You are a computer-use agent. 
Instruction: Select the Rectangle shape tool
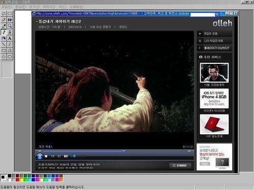pyautogui.click(x=4, y=51)
